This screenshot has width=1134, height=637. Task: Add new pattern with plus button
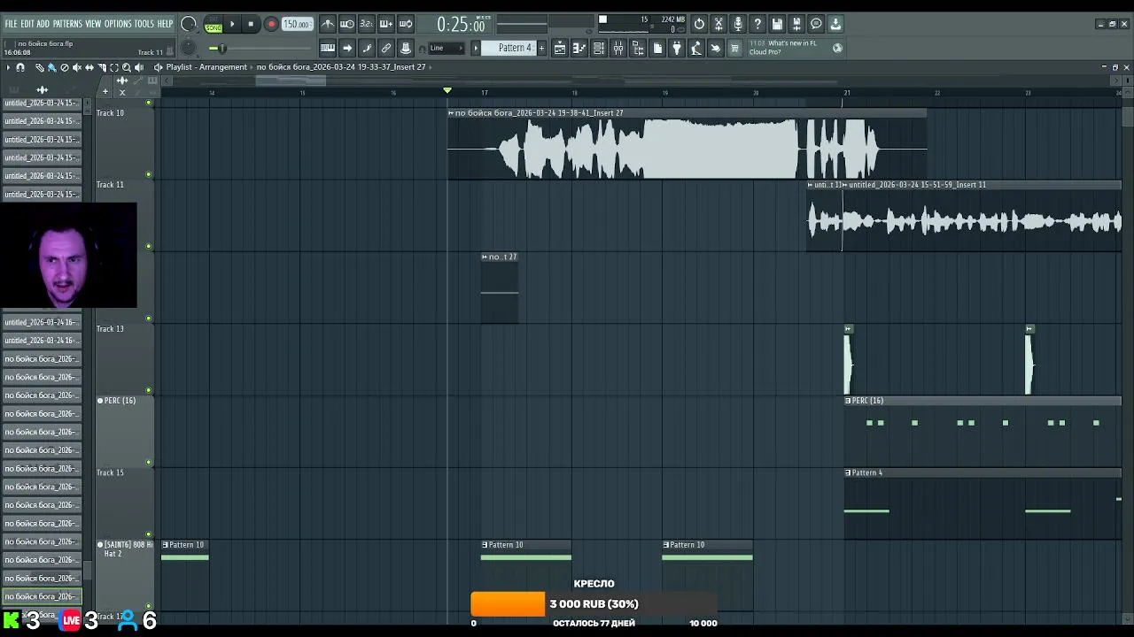pos(541,48)
